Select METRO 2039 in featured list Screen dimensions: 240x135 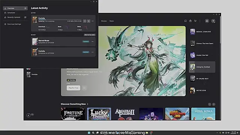click(x=202, y=90)
